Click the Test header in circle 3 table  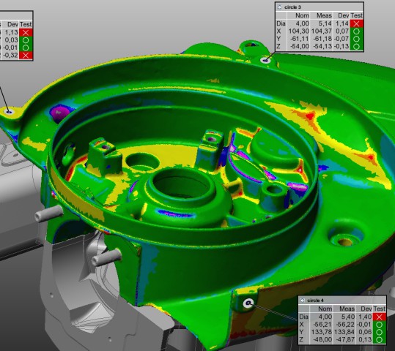coord(356,15)
